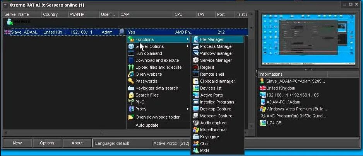The height and width of the screenshot is (156, 363).
Task: Open Installed Programs entry
Action: pyautogui.click(x=217, y=102)
